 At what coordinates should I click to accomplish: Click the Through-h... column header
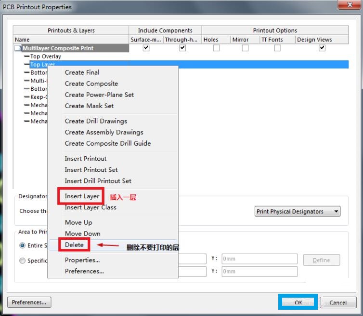[x=182, y=40]
